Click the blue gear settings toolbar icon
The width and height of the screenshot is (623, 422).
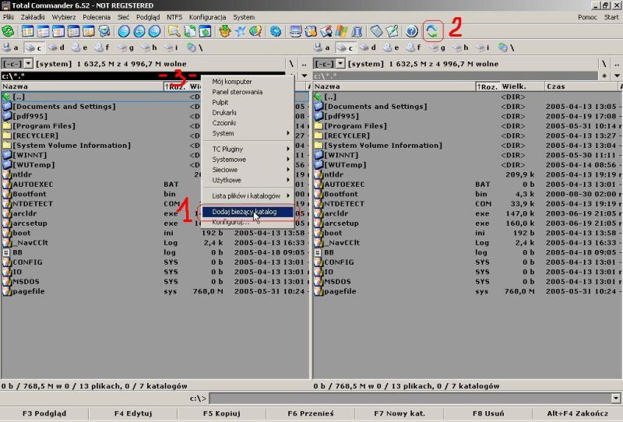[x=275, y=31]
